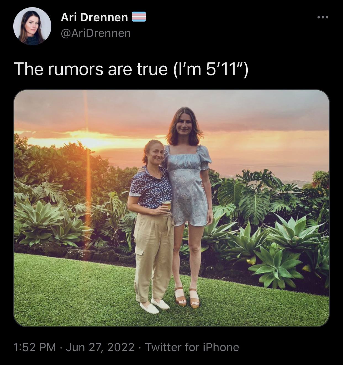This screenshot has height=365, width=343.
Task: Click the 5'11" height text in tweet
Action: coord(225,69)
